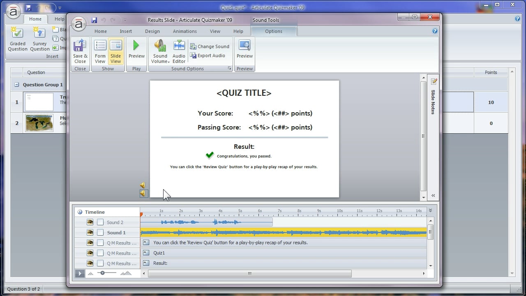The width and height of the screenshot is (526, 296).
Task: Click the Articulate logo in main Quizmaker window
Action: [x=13, y=12]
